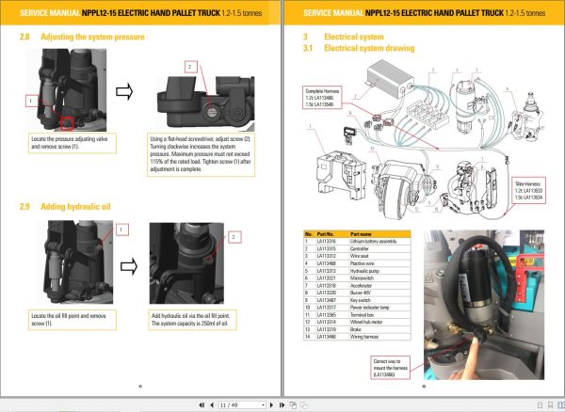Click the left page 'SERVICE MANUAL' header banner

(x=140, y=13)
